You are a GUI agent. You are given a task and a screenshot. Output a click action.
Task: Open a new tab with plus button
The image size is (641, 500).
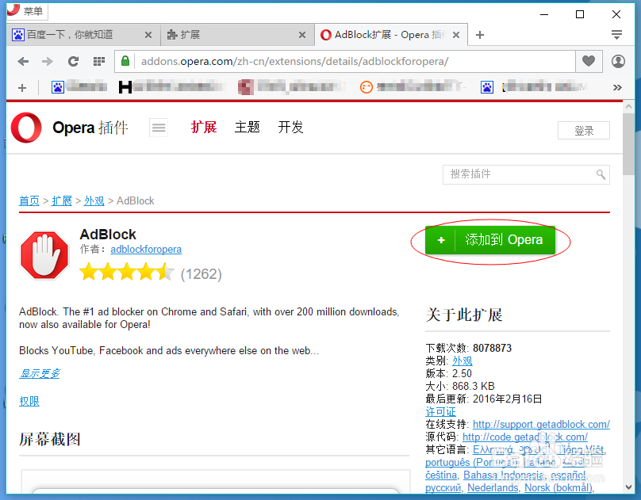click(x=480, y=35)
